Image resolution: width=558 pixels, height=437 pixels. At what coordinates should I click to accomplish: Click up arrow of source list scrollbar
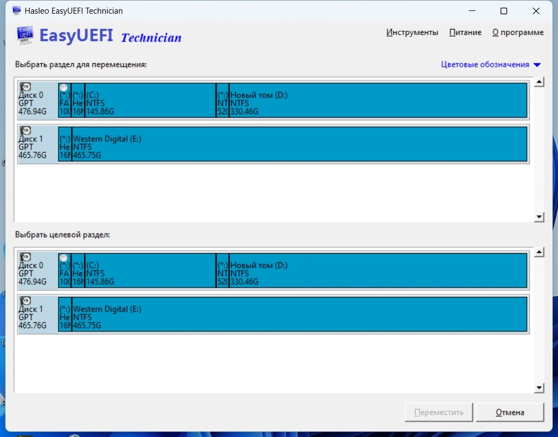539,82
